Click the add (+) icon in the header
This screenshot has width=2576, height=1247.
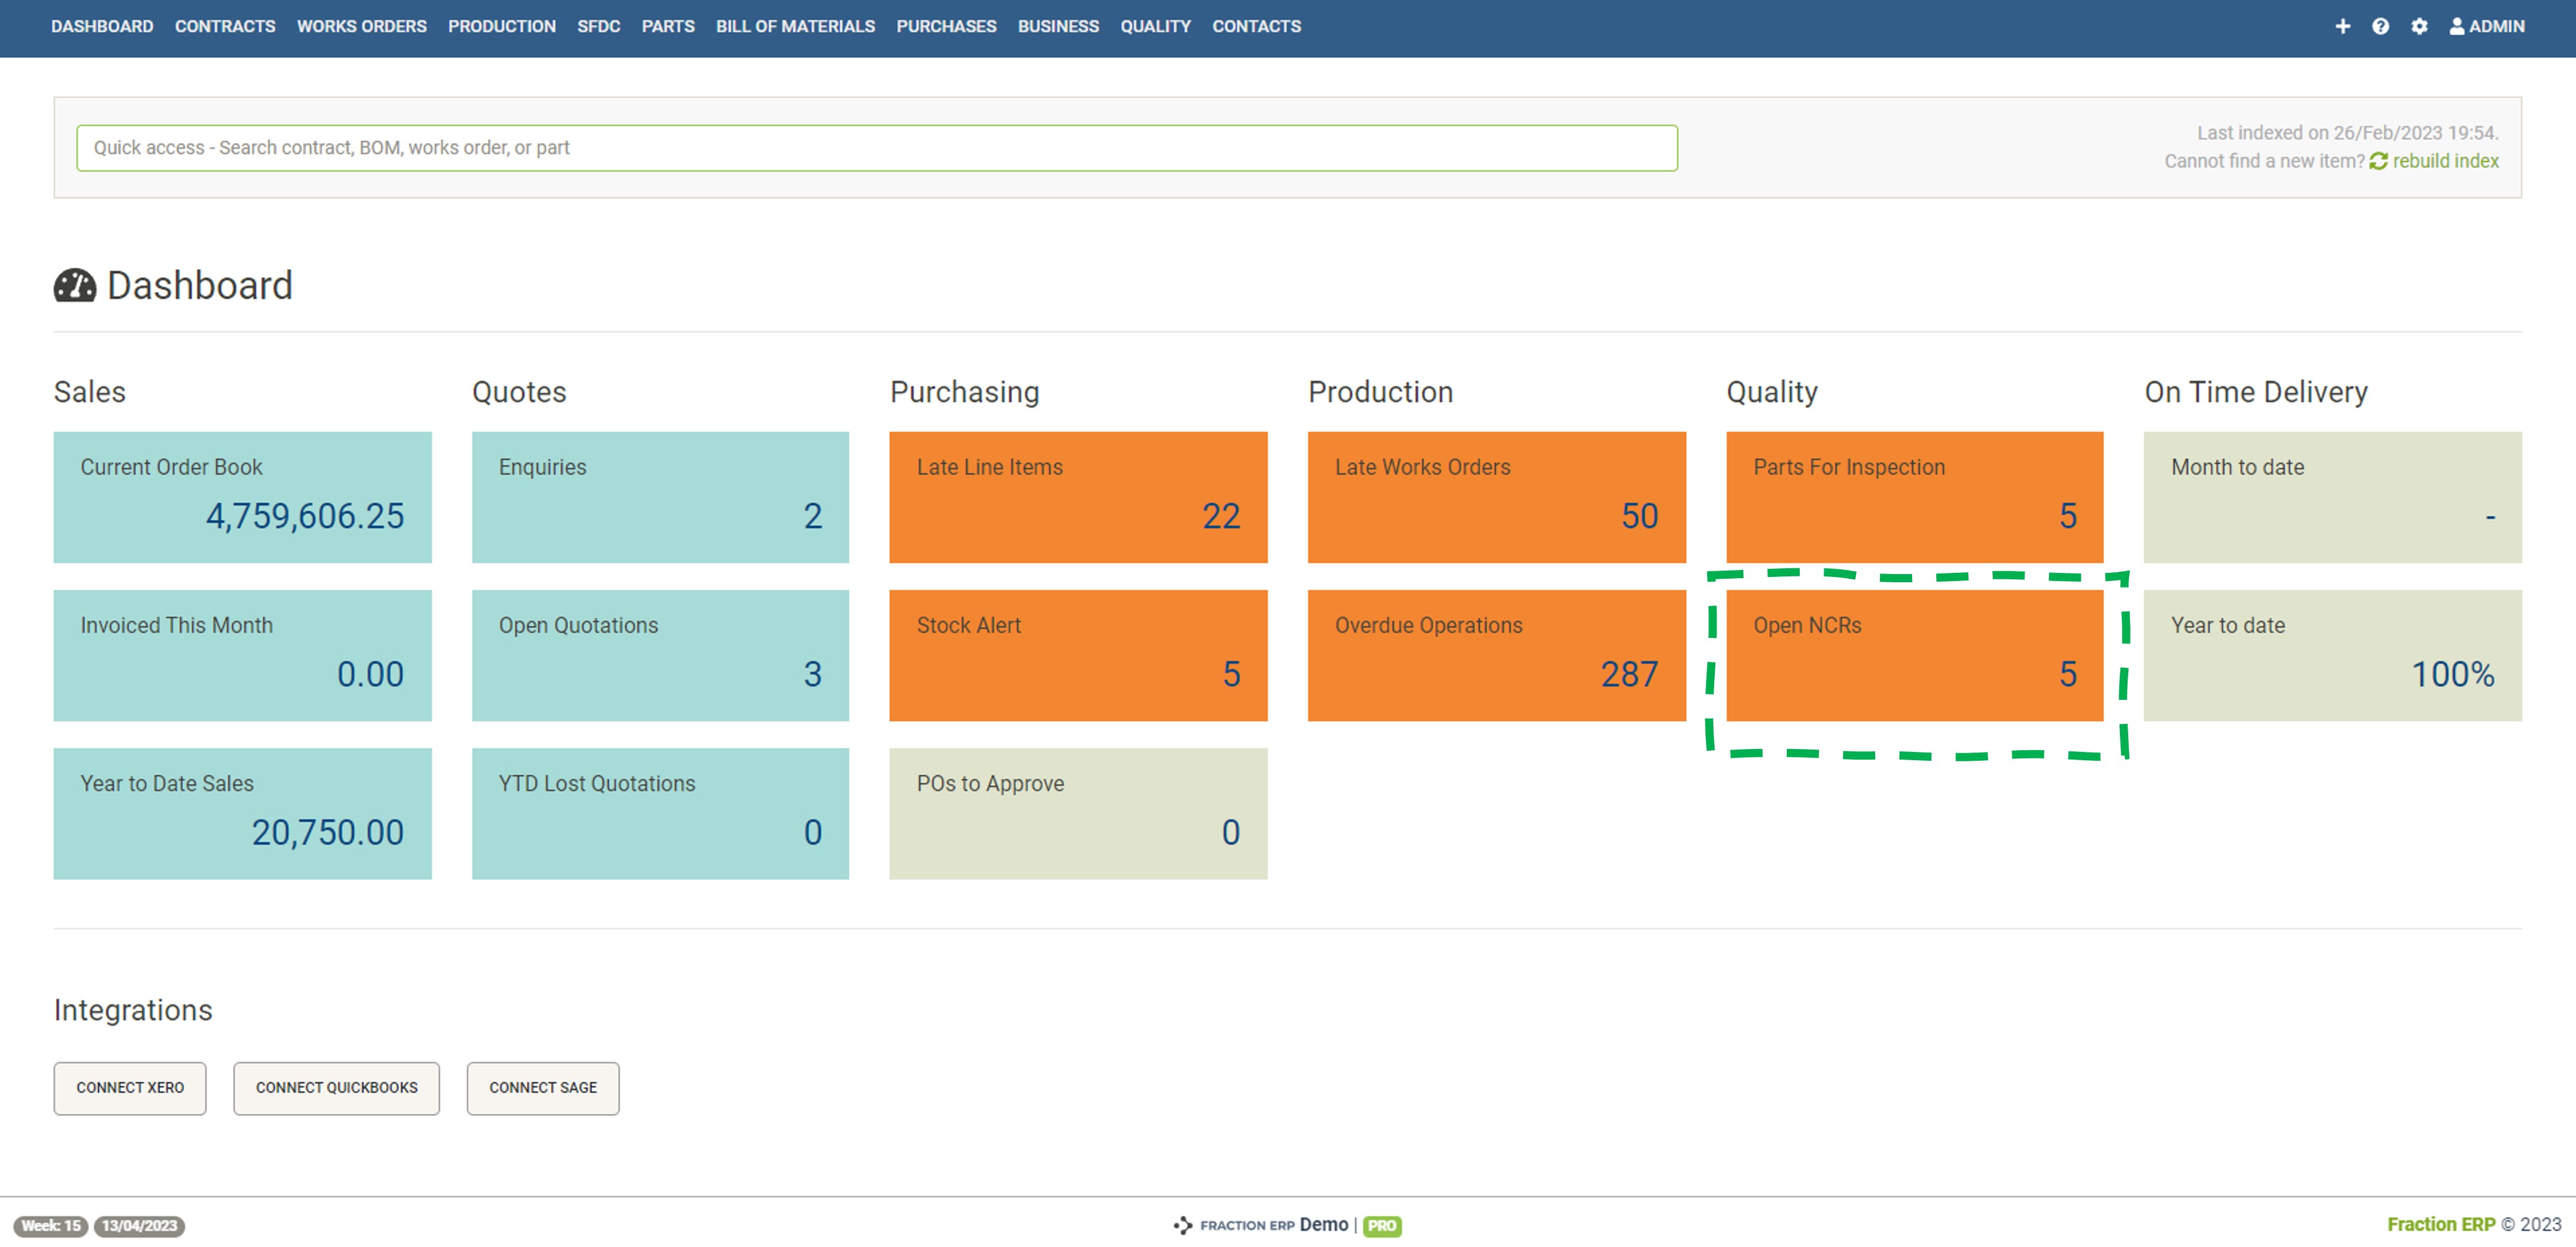2344,26
